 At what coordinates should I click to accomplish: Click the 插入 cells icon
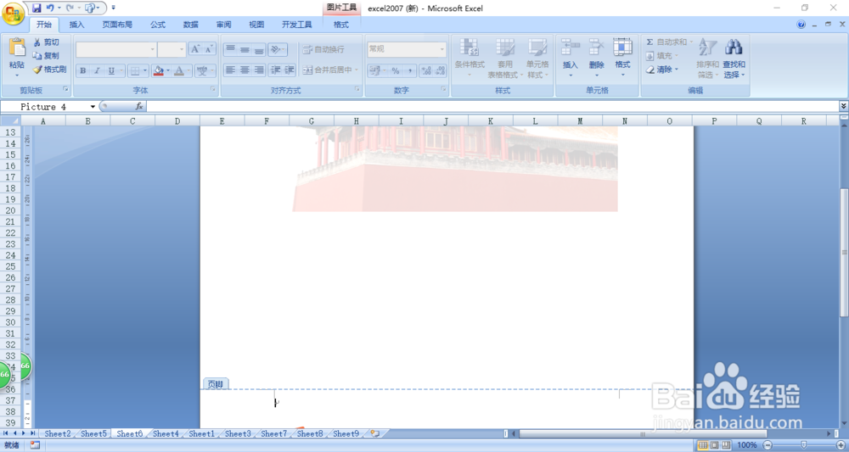click(571, 47)
